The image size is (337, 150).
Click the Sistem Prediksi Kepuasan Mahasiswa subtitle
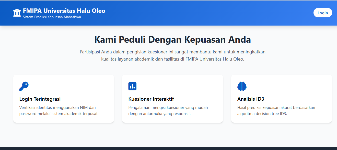coord(52,17)
